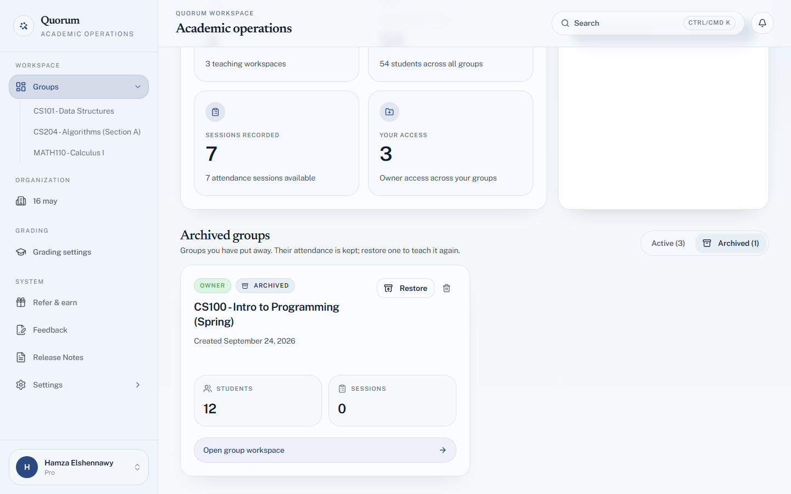
Task: Open notifications bell
Action: pyautogui.click(x=762, y=23)
